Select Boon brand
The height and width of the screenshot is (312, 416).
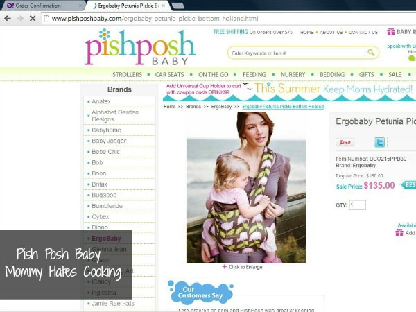tap(98, 173)
